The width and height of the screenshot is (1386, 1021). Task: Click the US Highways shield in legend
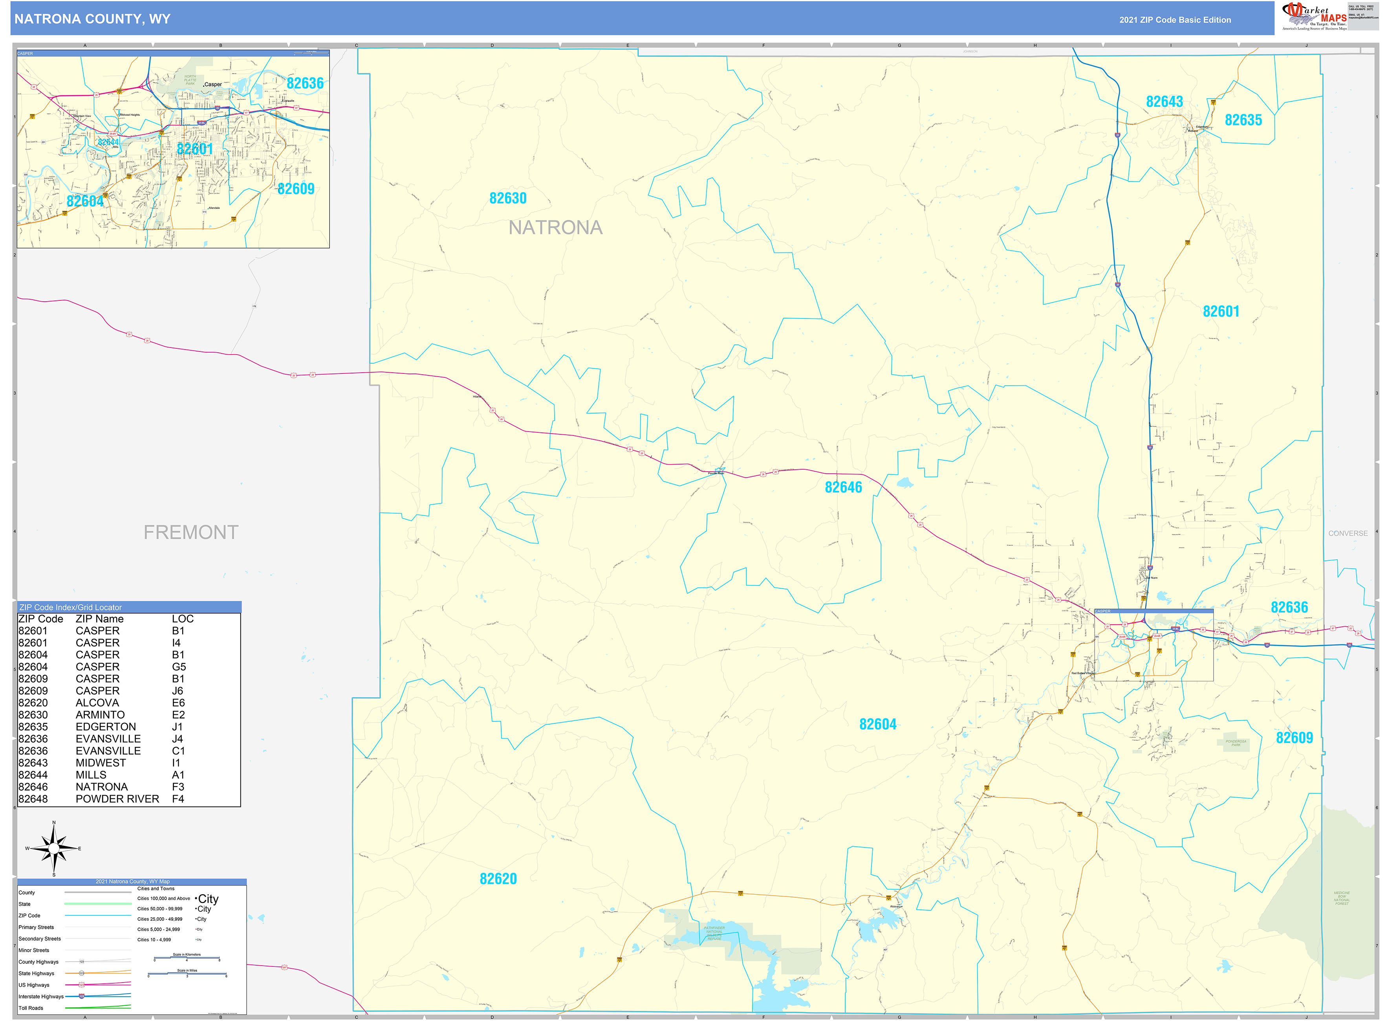[x=82, y=984]
